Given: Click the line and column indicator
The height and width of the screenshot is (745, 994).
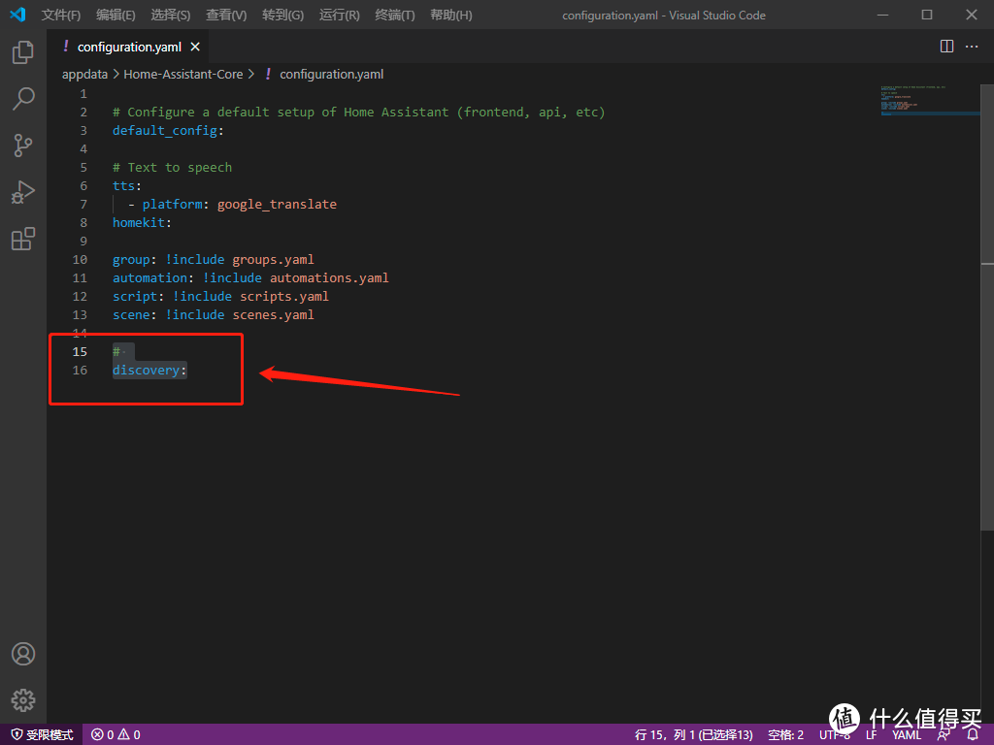Looking at the screenshot, I should 693,735.
